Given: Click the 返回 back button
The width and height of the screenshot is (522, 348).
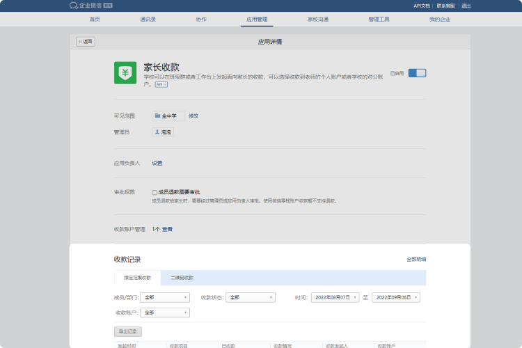Looking at the screenshot, I should [85, 42].
